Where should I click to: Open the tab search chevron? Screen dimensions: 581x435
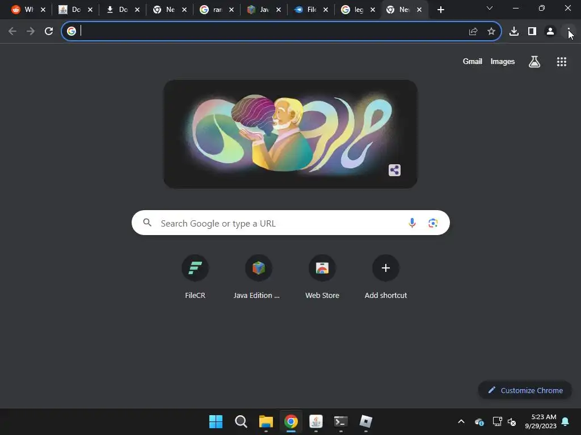coord(490,8)
